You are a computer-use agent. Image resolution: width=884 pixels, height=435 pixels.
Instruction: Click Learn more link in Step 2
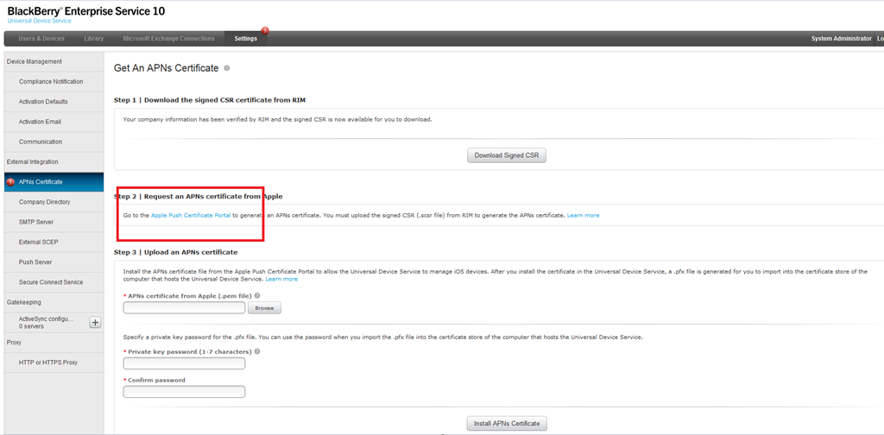(x=583, y=215)
